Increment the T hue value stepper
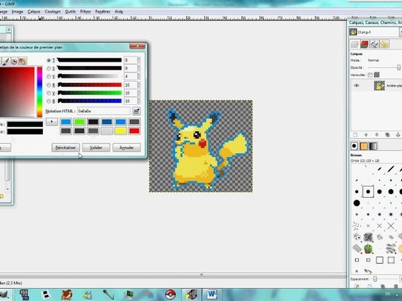The width and height of the screenshot is (402, 301). coord(139,59)
